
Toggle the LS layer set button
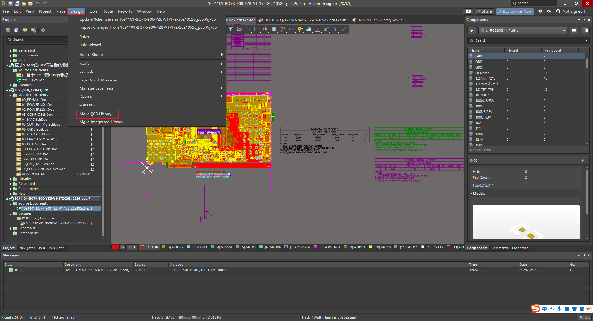pyautogui.click(x=122, y=247)
